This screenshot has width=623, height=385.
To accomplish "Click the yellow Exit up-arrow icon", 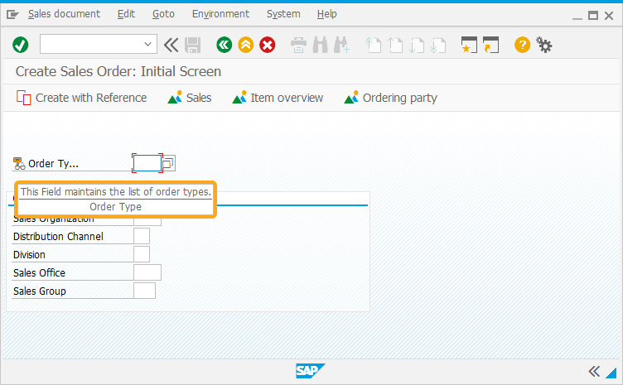I will pyautogui.click(x=246, y=45).
